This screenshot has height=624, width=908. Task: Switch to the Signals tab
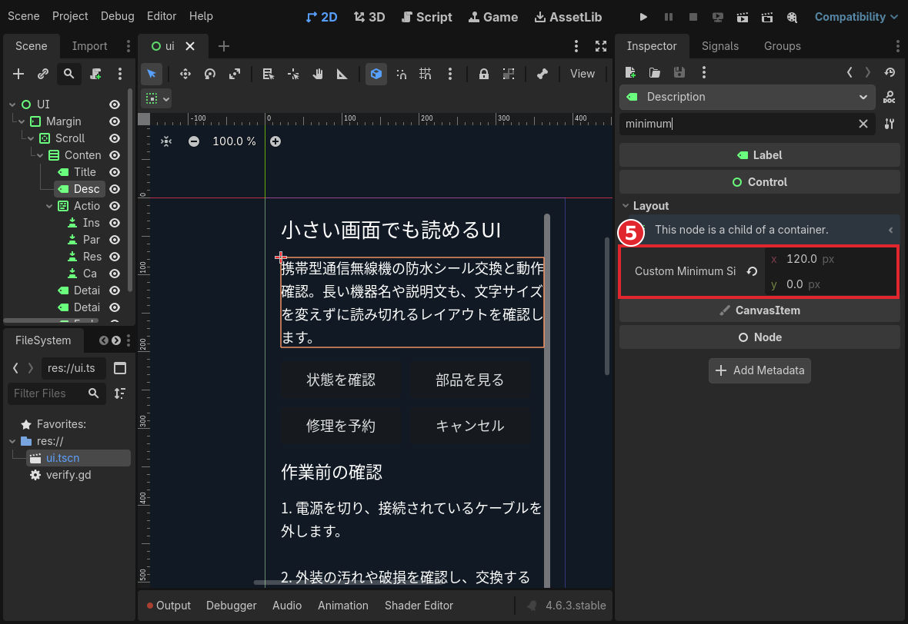(x=719, y=46)
